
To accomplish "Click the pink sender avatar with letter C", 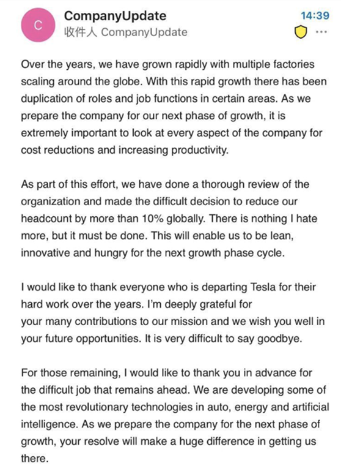I will click(38, 25).
